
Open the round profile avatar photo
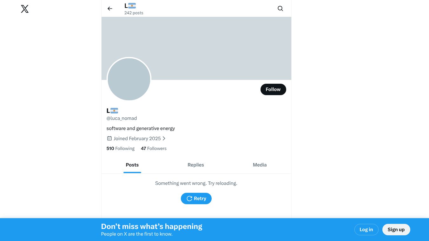point(129,79)
